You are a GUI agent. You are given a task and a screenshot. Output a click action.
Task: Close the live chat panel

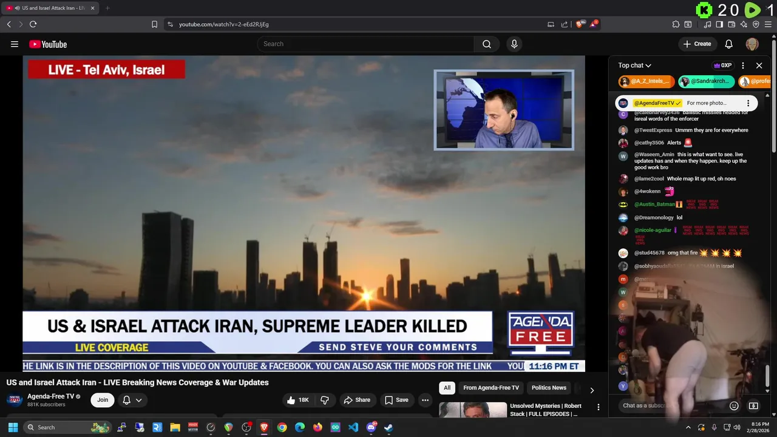(x=759, y=66)
